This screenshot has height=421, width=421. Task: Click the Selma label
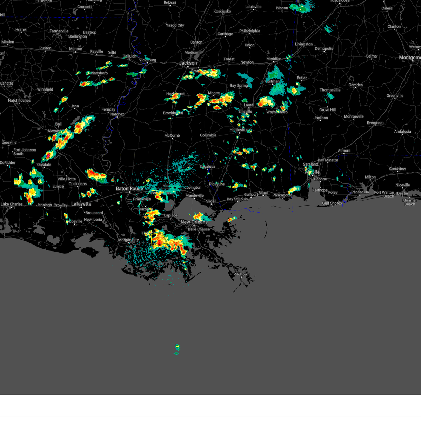pos(372,56)
